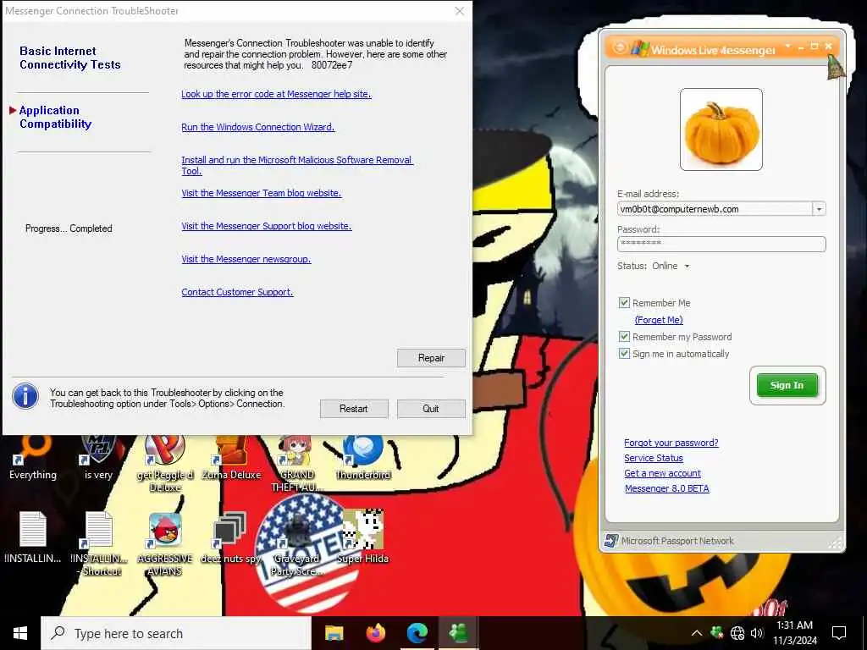Show hidden tray icons chevron
867x650 pixels.
click(x=697, y=633)
